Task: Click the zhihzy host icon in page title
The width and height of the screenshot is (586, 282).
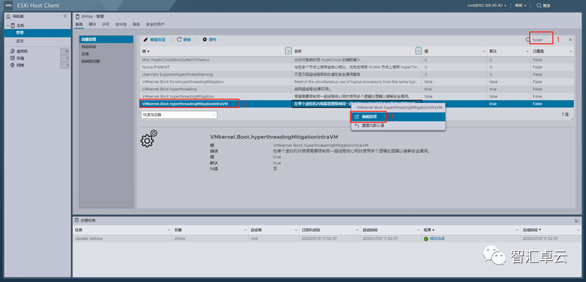Action: click(78, 16)
